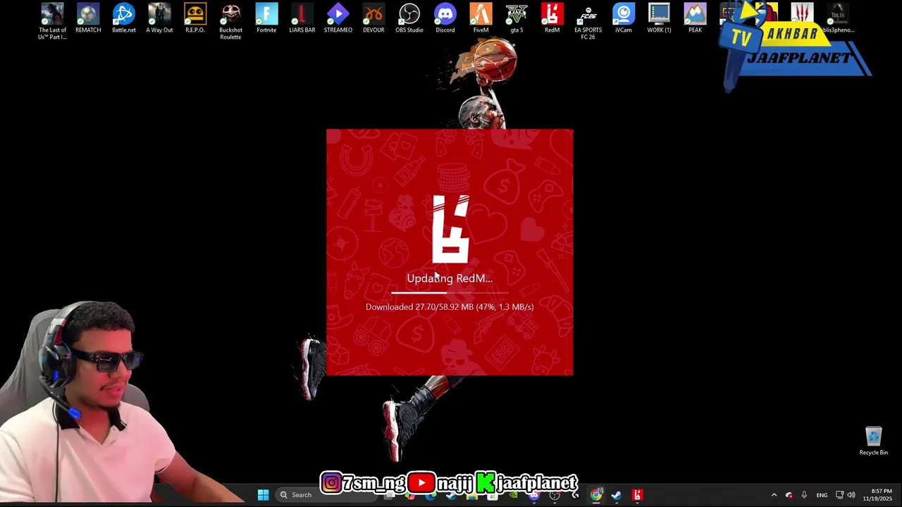Select the RedM desktop shortcut
Image resolution: width=902 pixels, height=507 pixels.
pos(552,19)
